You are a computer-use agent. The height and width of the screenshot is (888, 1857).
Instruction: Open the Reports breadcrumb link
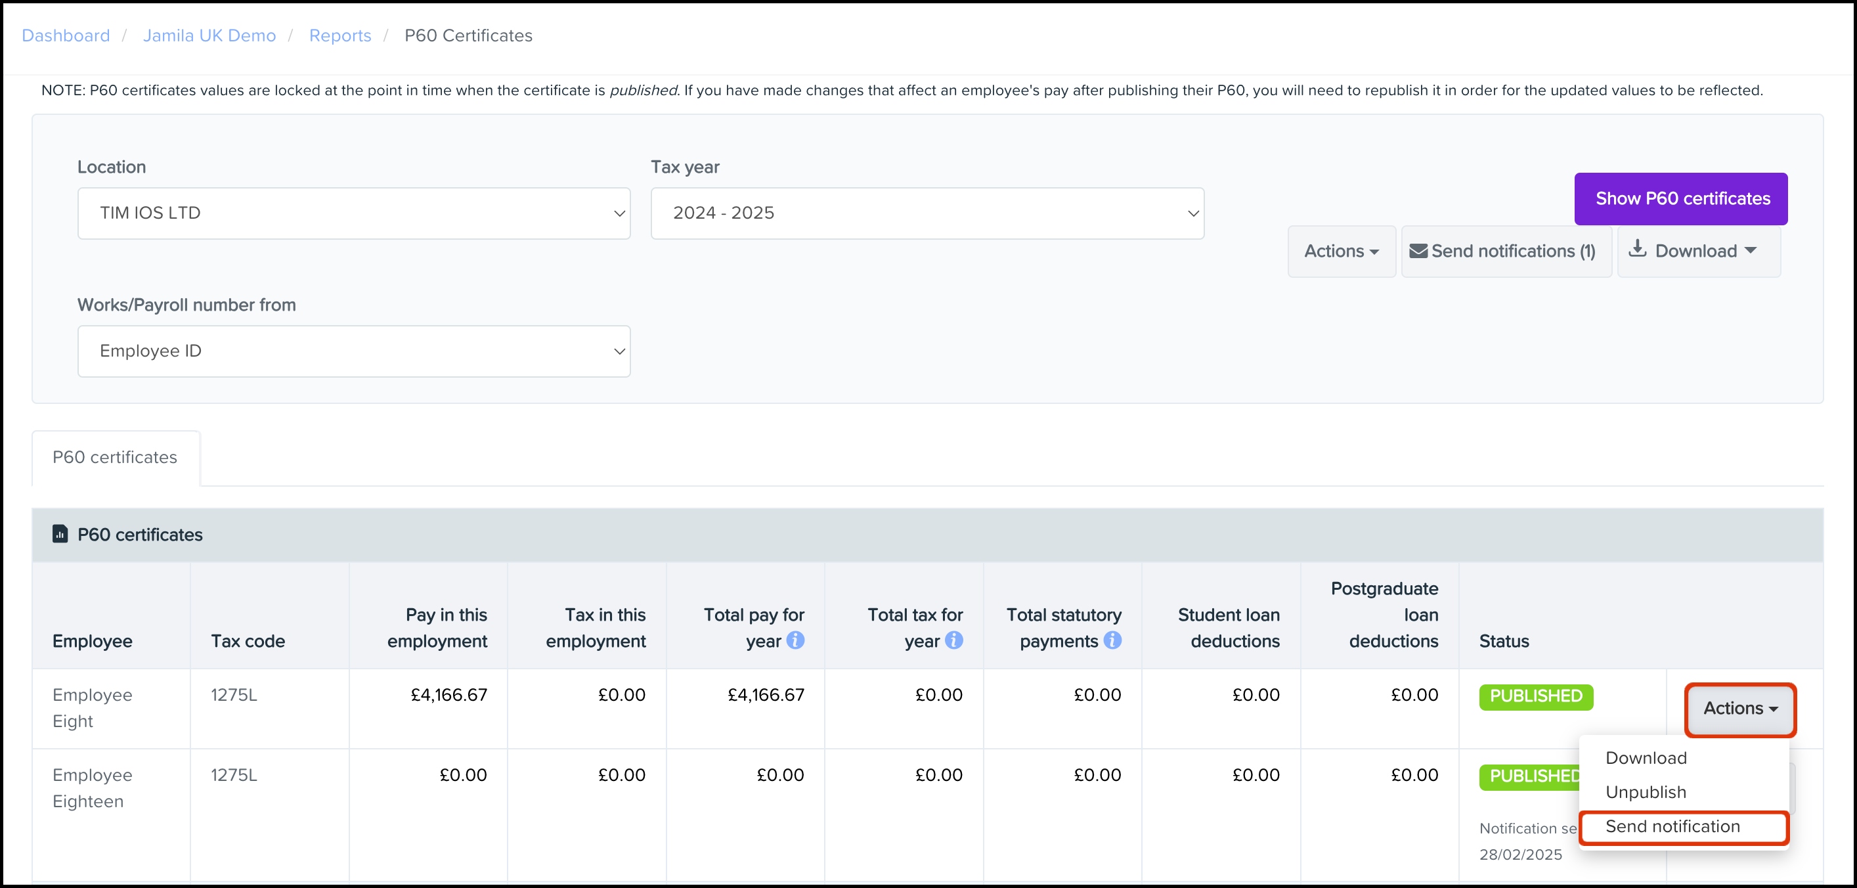[x=339, y=35]
